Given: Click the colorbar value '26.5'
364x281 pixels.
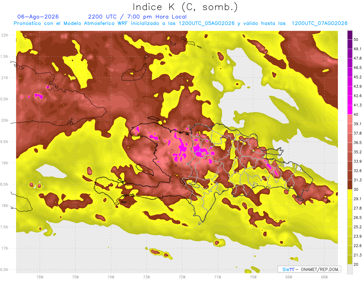Looking at the screenshot, I should pos(358,218).
